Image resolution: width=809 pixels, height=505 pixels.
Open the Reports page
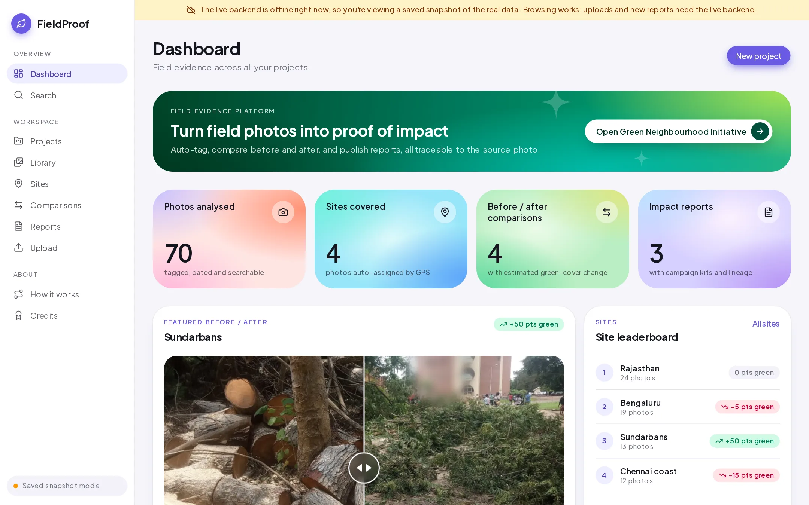tap(67, 226)
